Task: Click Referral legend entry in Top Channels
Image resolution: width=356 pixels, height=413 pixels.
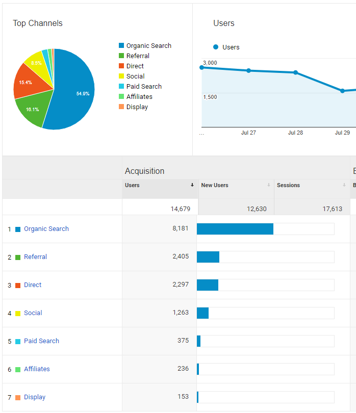Action: click(x=134, y=56)
